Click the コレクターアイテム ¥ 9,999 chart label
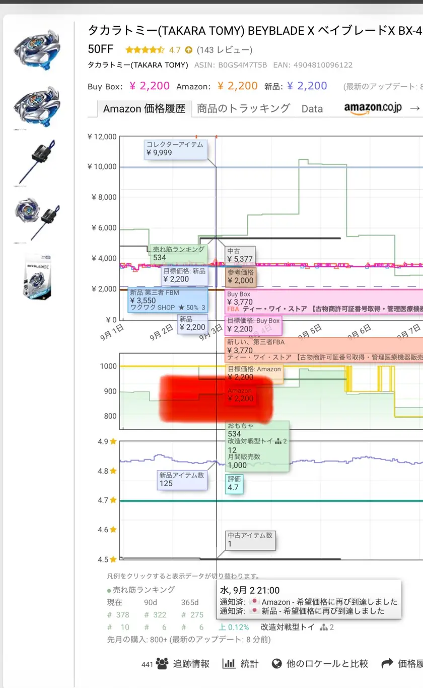Screen dimensions: 423x688 coord(175,149)
